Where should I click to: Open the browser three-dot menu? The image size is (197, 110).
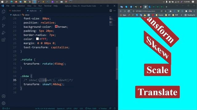click(194, 11)
